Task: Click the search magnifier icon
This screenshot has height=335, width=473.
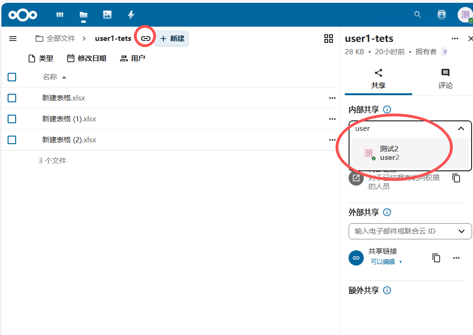Action: click(x=417, y=15)
